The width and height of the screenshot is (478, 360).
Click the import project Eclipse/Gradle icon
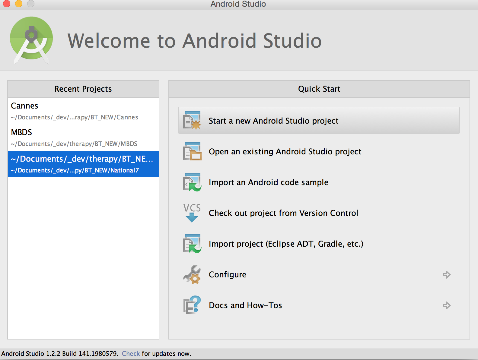pyautogui.click(x=192, y=244)
